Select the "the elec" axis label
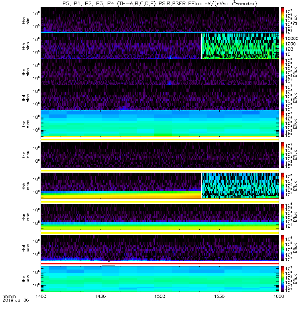The width and height of the screenshot is (299, 319). (x=26, y=124)
